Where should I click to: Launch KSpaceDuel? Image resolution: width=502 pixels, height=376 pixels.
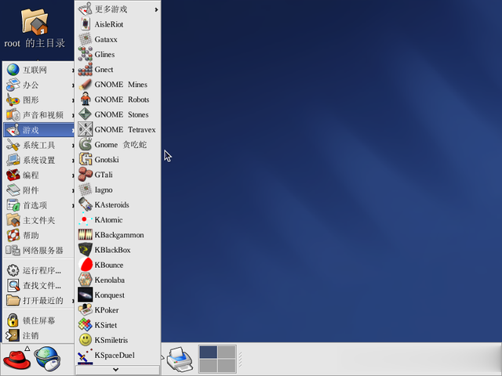point(118,355)
